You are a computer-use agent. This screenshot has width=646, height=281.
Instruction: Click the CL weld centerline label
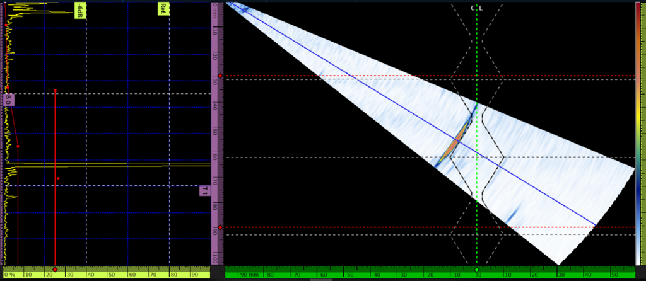pyautogui.click(x=477, y=8)
